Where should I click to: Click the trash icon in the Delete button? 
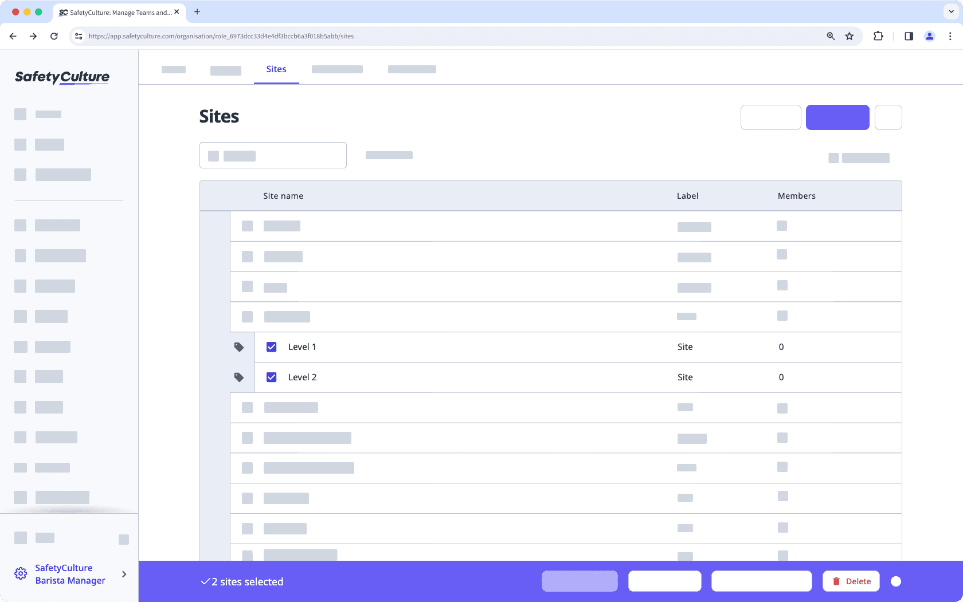[836, 581]
